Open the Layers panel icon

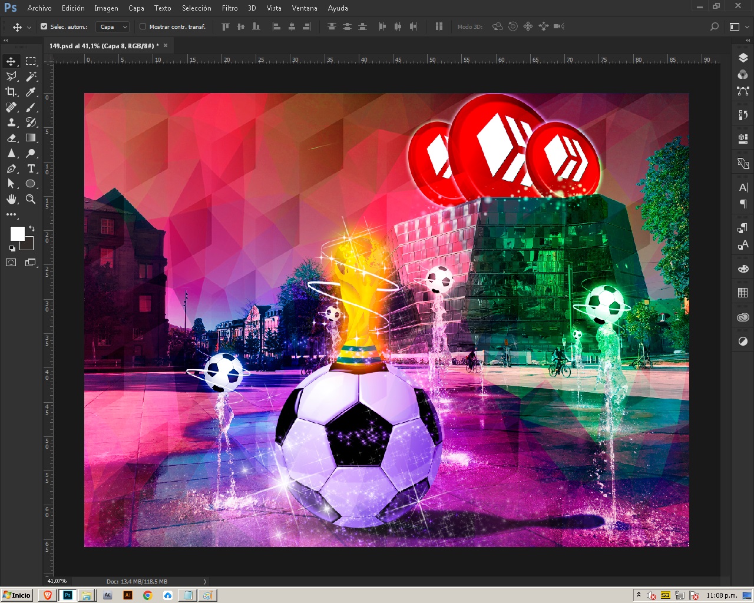pos(743,58)
